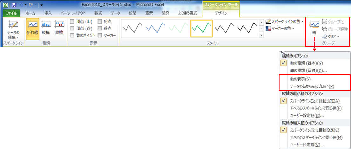
Task: Select maximum すべてのスパークラインで同じ値(M) option
Action: pyautogui.click(x=314, y=137)
